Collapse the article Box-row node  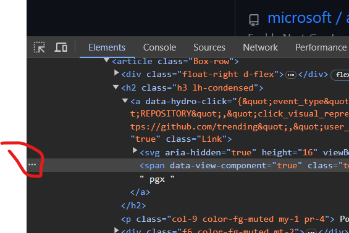(107, 60)
